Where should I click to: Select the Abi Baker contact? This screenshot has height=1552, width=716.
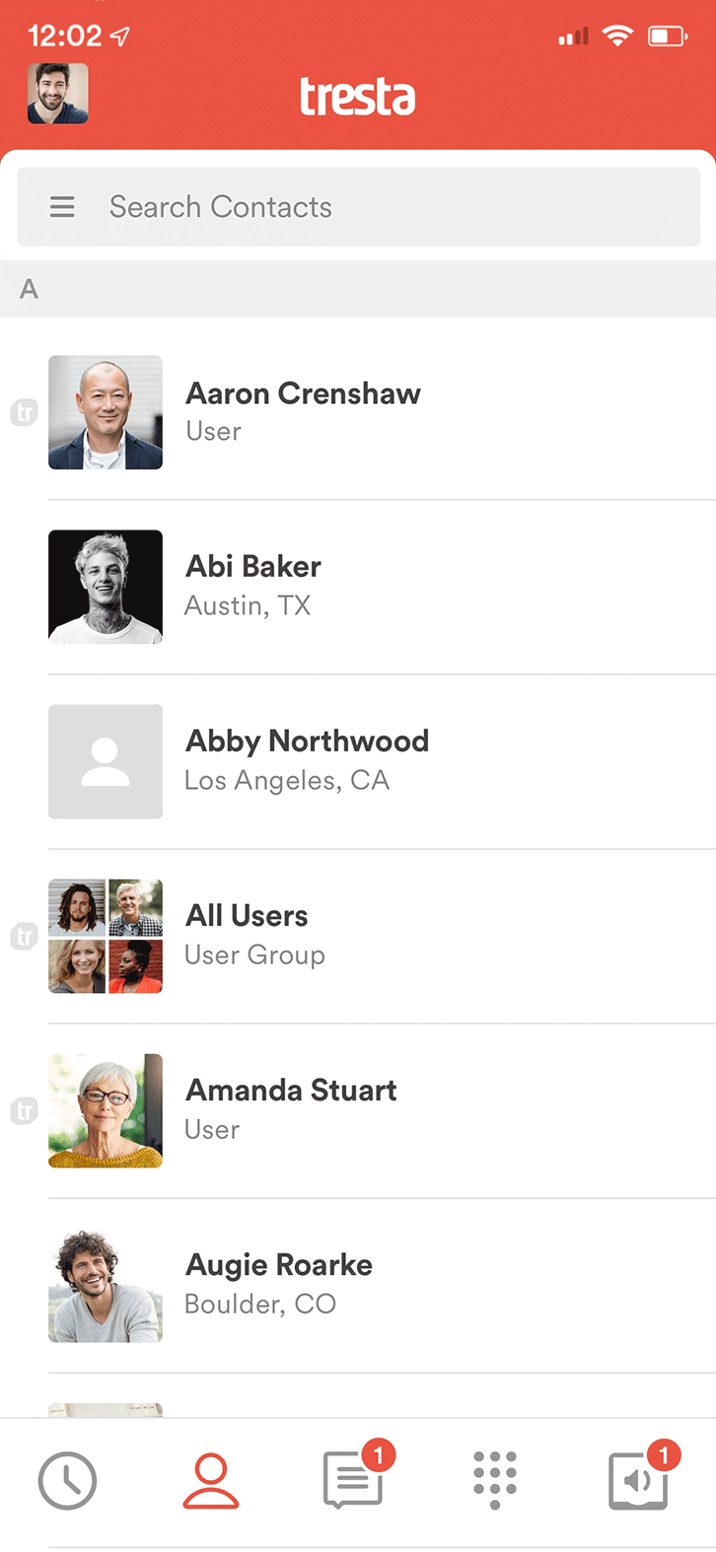(253, 586)
